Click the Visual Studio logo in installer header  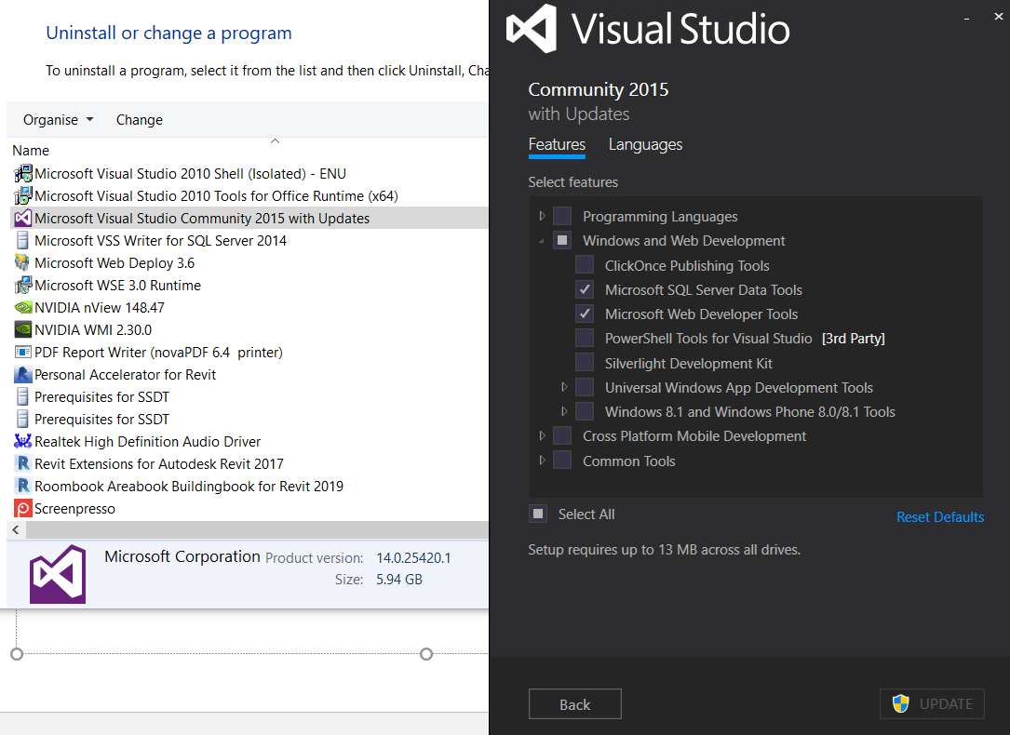pos(532,29)
